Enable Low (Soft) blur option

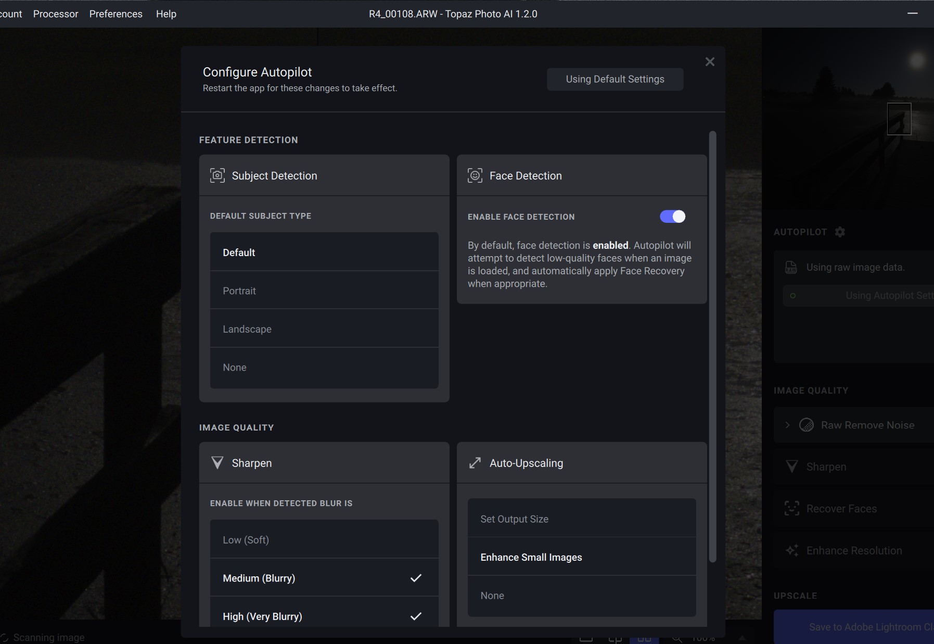[324, 540]
